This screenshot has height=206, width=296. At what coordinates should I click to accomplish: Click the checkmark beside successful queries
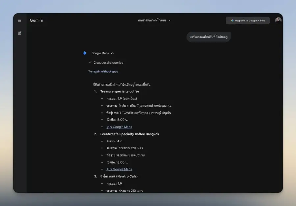coord(90,62)
